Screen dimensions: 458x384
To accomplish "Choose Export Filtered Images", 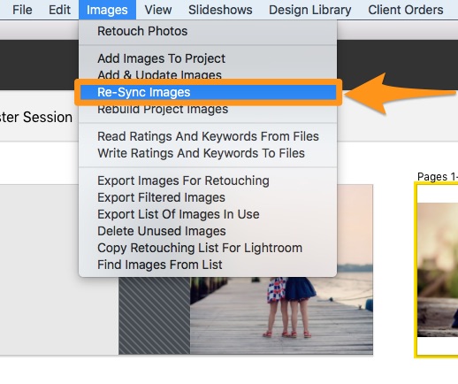I will click(208, 197).
